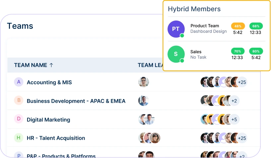Select the team lead avatar for Business Development

[144, 101]
